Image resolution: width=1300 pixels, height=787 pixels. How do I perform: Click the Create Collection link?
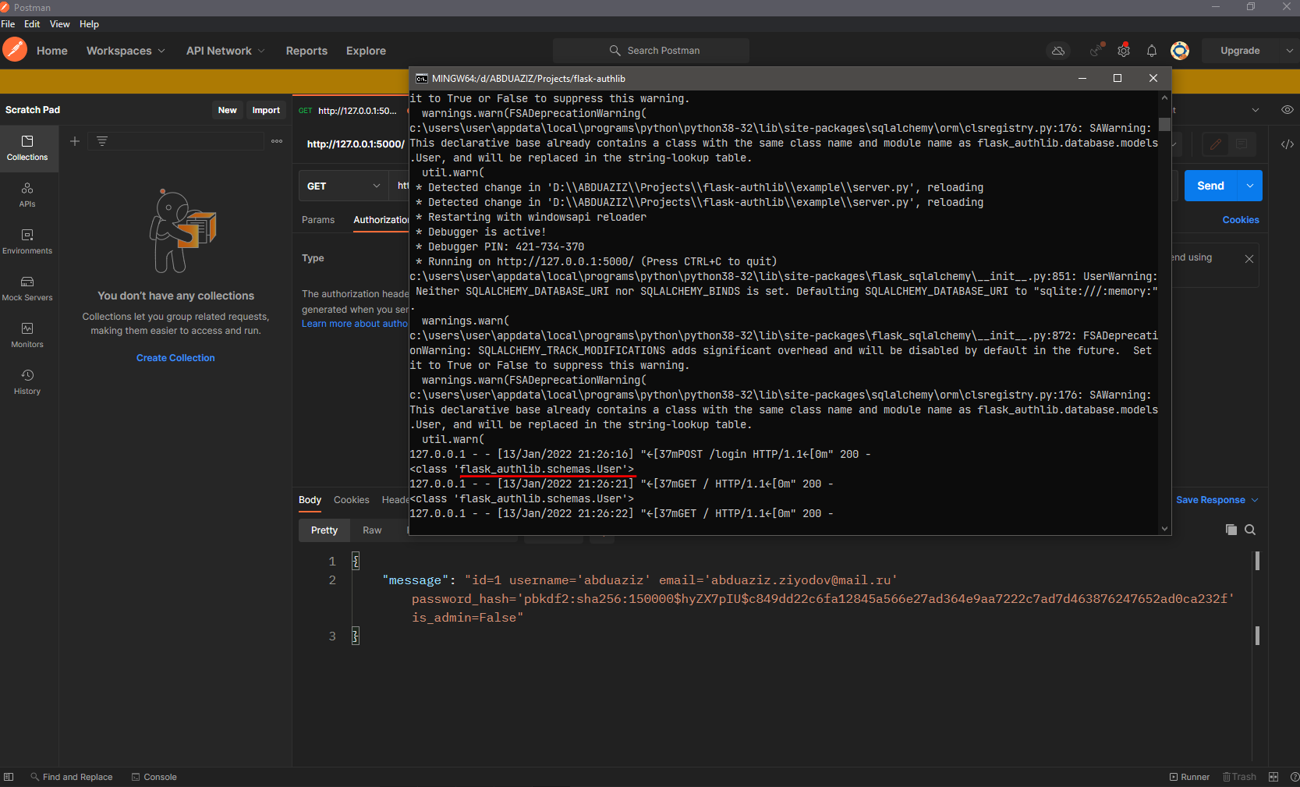175,358
